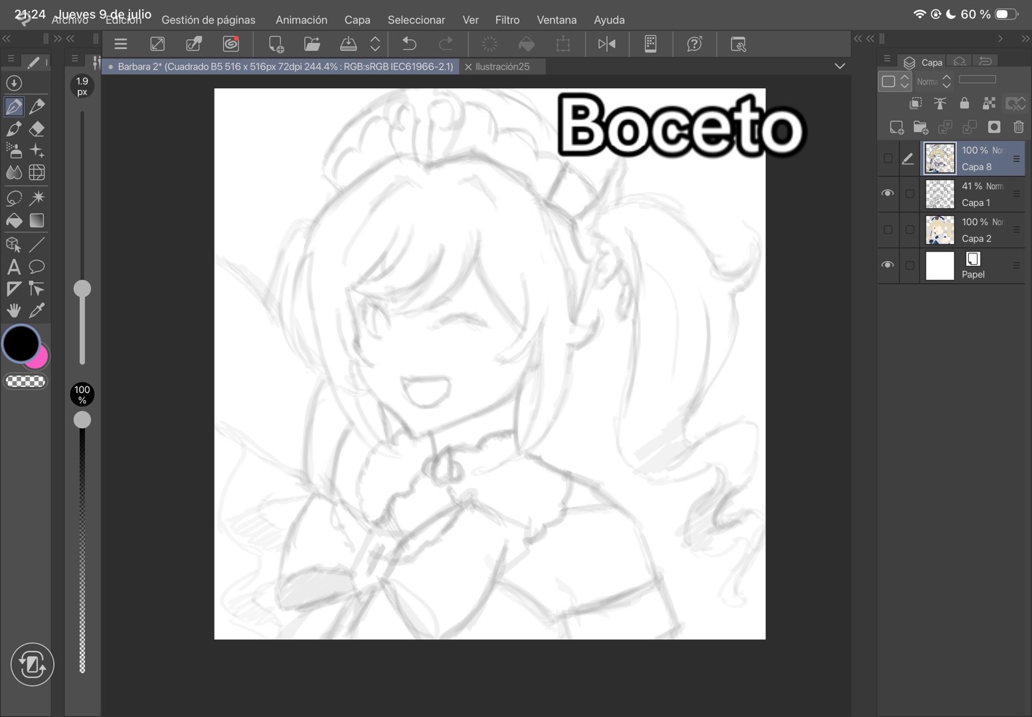Click the brush size slider handle
The image size is (1032, 717).
coord(82,288)
